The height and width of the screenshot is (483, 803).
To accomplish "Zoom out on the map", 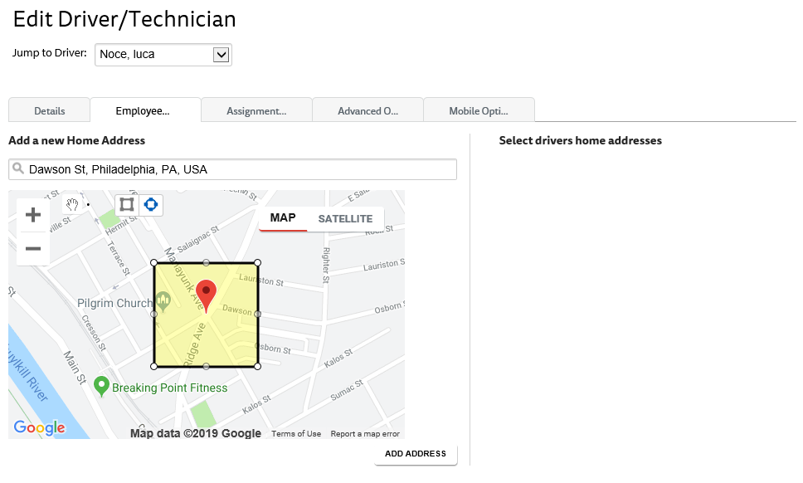I will click(x=33, y=249).
